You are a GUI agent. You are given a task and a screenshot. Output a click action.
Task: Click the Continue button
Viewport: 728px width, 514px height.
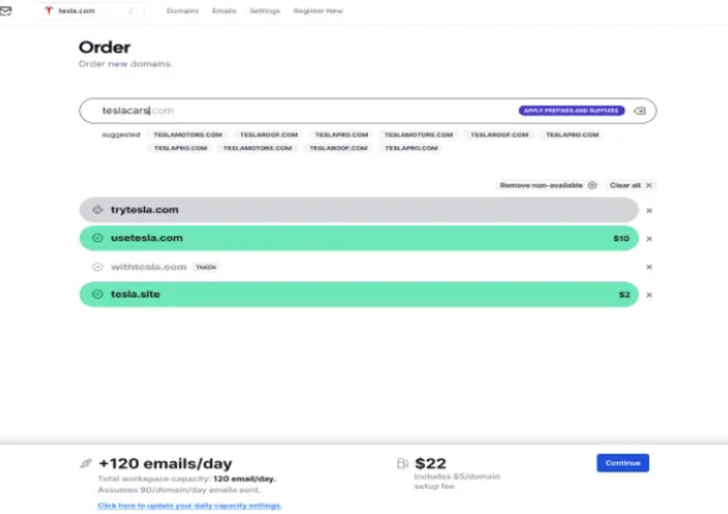pyautogui.click(x=622, y=463)
